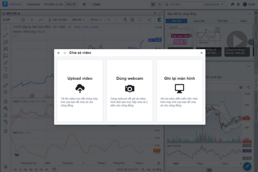The width and height of the screenshot is (258, 172).
Task: Select the Video tab
Action: pos(243,21)
